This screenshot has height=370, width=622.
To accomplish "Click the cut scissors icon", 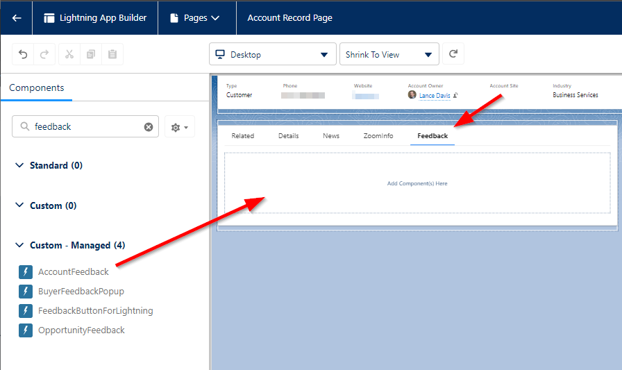I will pos(69,54).
